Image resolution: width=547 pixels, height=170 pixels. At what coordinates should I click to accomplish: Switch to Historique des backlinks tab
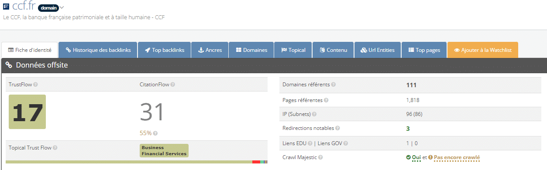pyautogui.click(x=98, y=50)
